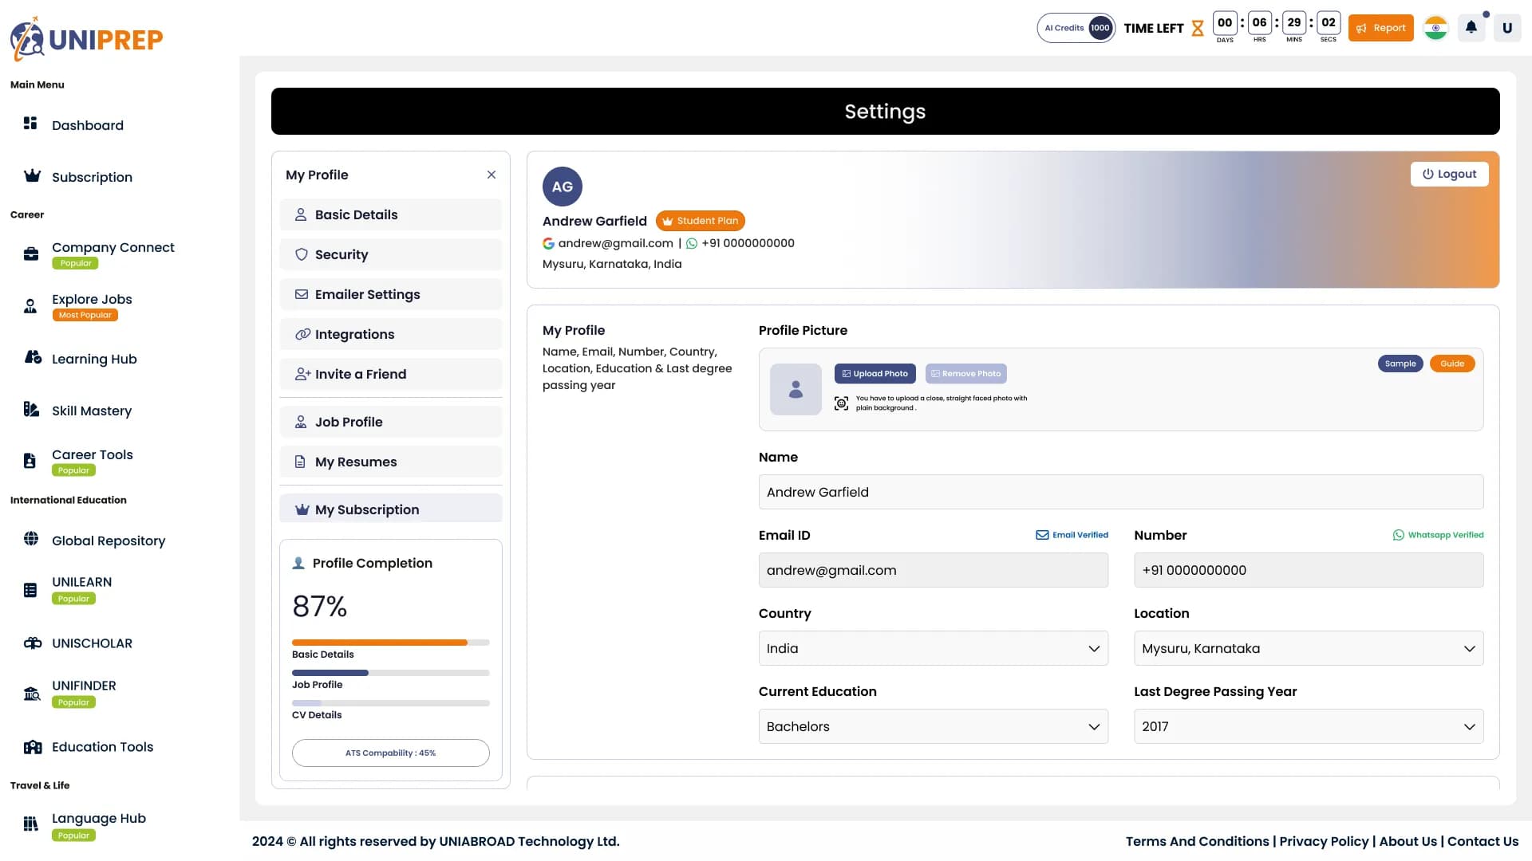This screenshot has width=1532, height=861.
Task: Close the My Profile panel
Action: pos(492,175)
